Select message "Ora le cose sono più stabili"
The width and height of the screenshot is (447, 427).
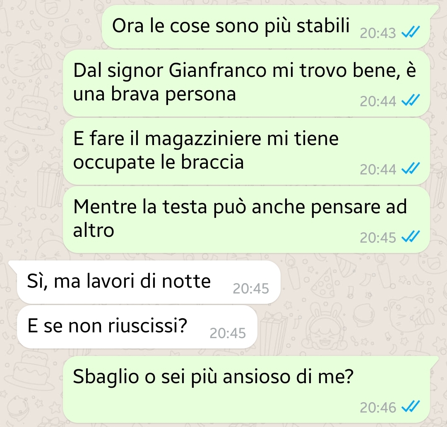266,27
